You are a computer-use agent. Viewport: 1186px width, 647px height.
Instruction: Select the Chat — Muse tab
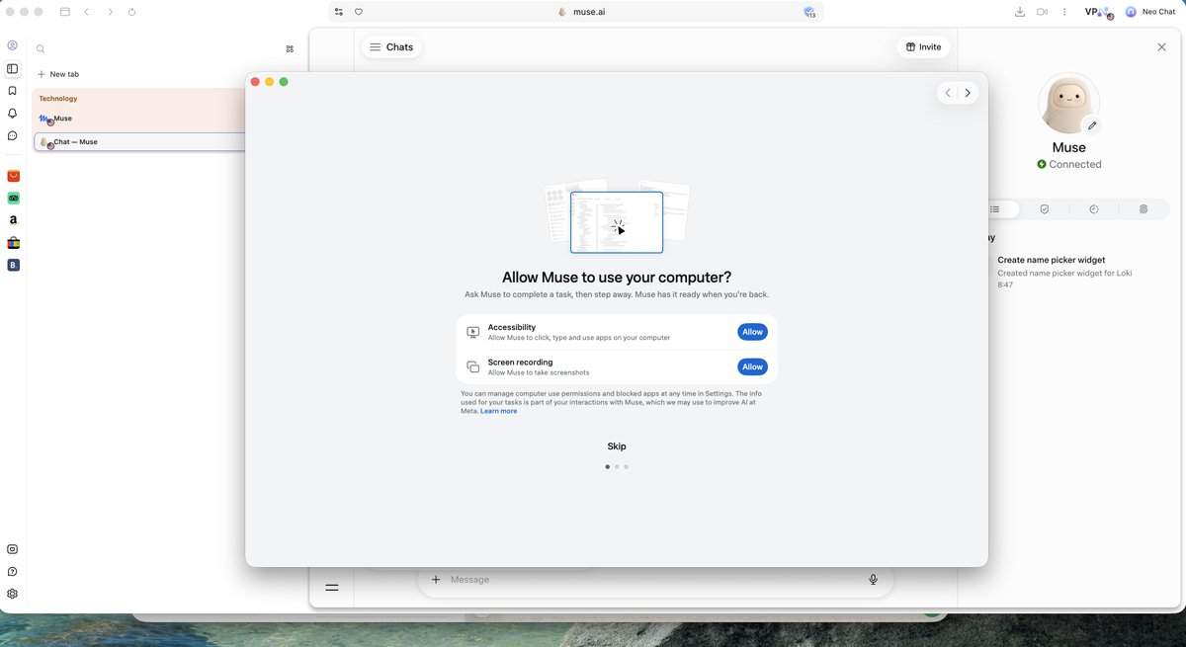coord(140,142)
